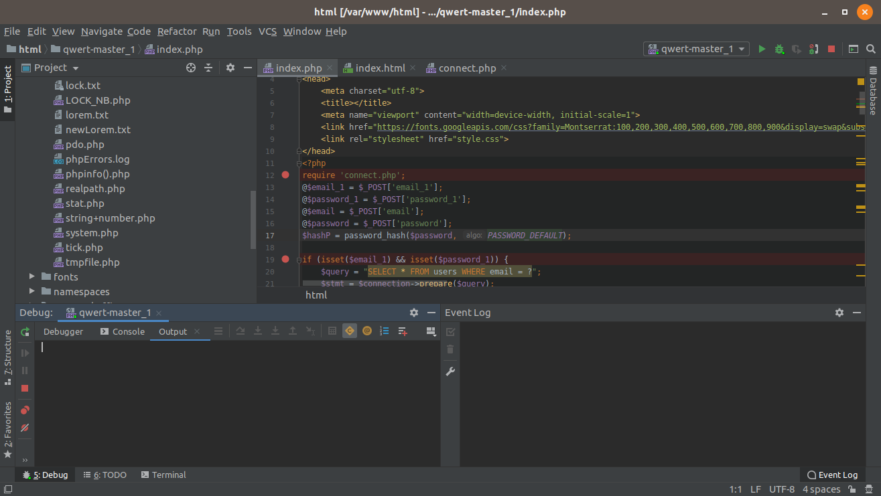Click the Step Into icon in the debug toolbar
Screen dimensions: 881x496
(257, 331)
